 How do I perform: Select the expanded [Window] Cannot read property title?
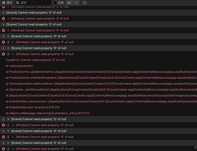point(45,54)
